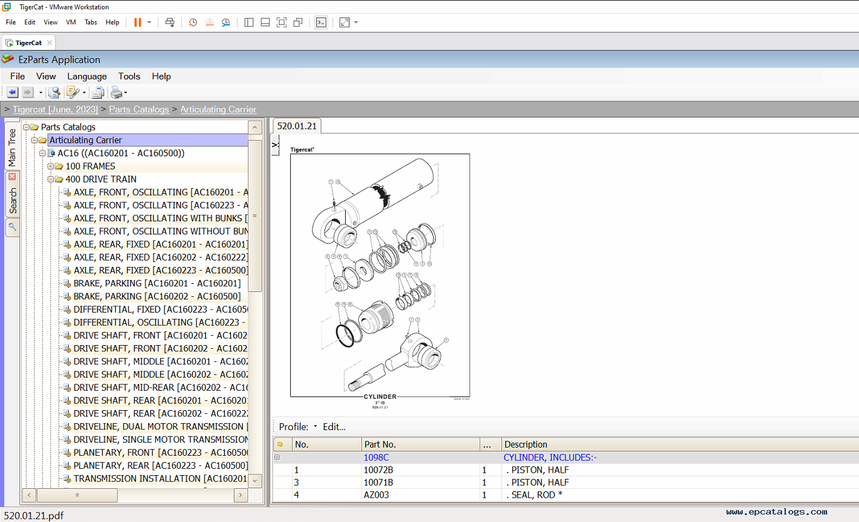Screen dimensions: 859x522
Task: Close the Search side tab red X
Action: [12, 177]
